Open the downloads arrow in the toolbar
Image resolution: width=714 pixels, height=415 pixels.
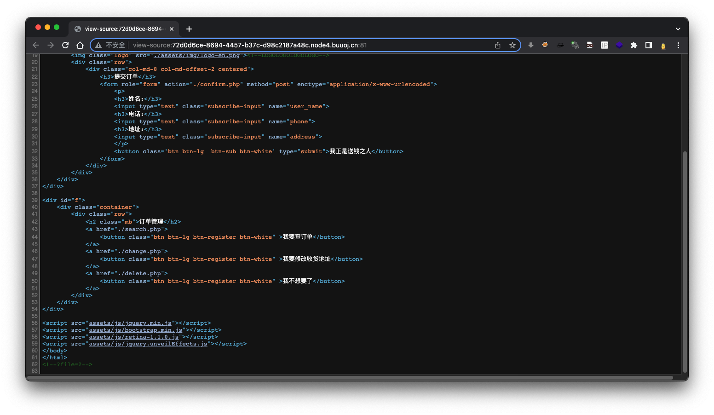(x=531, y=45)
